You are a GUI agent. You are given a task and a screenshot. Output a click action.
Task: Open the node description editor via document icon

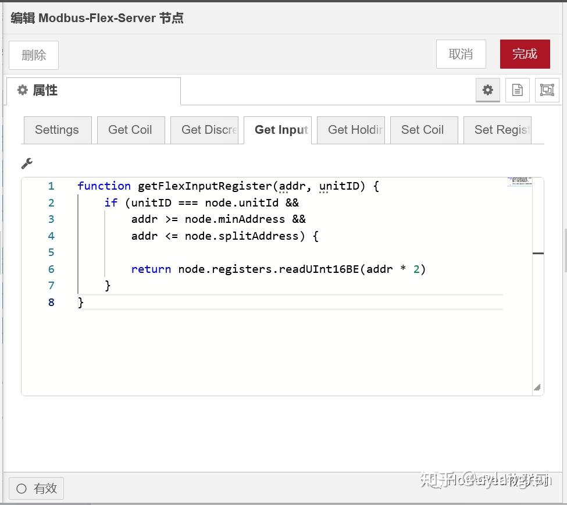coord(517,90)
